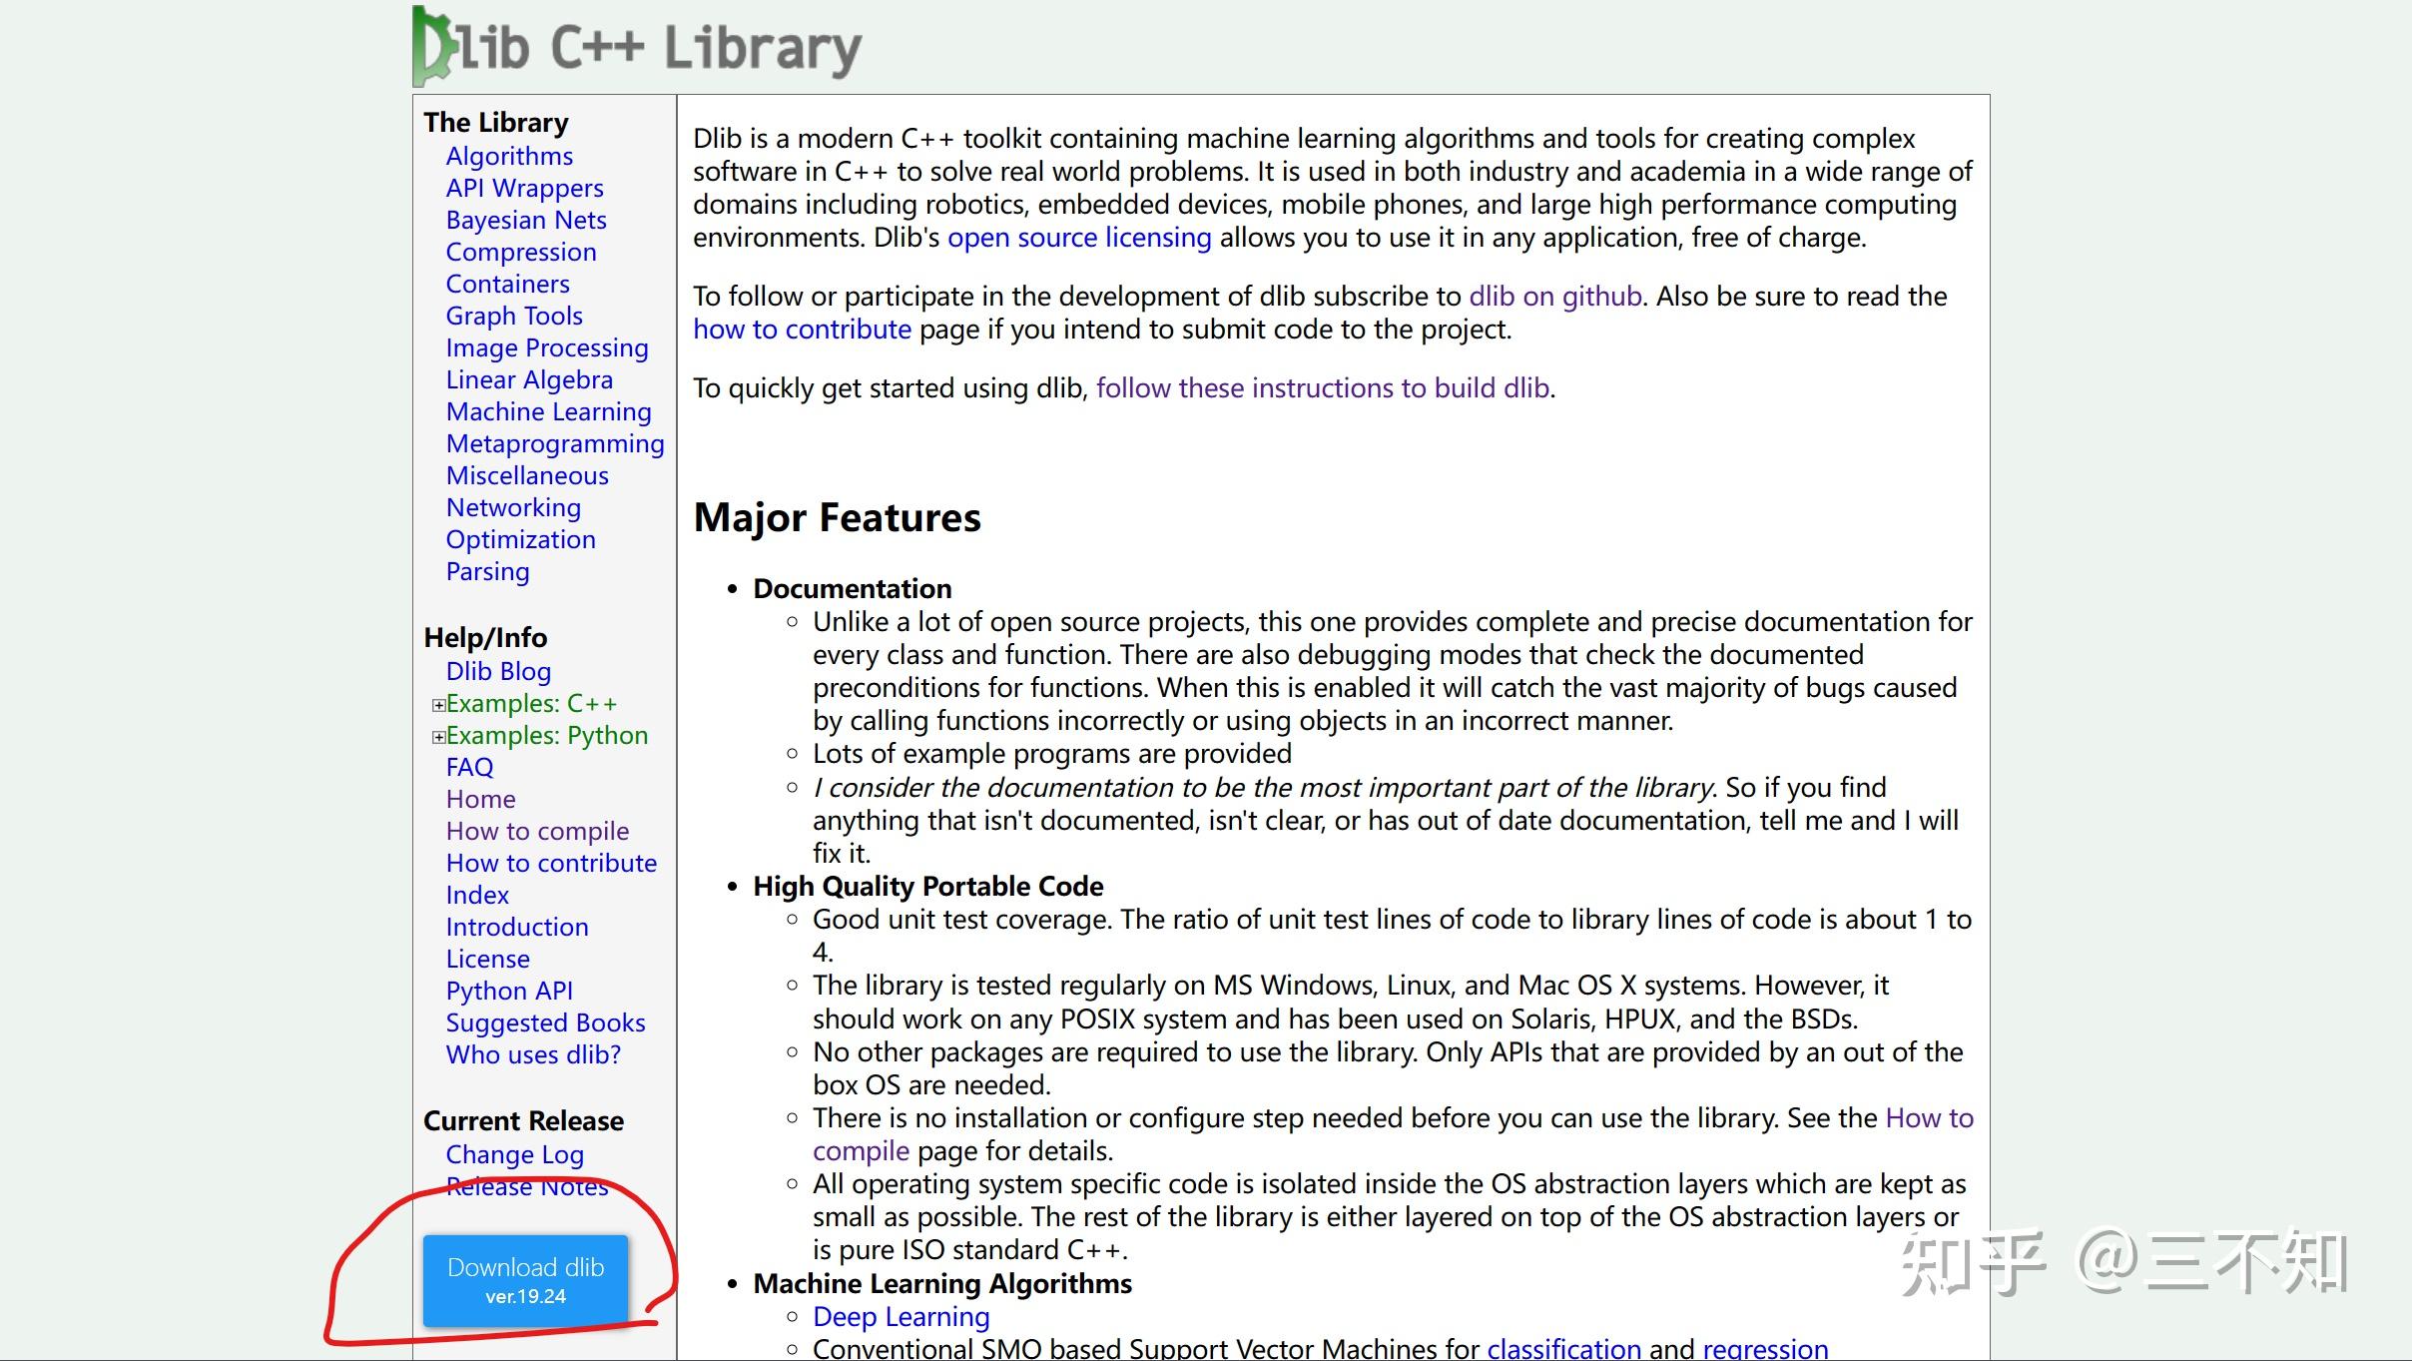This screenshot has width=2412, height=1361.
Task: Open the Networking page
Action: click(x=513, y=507)
